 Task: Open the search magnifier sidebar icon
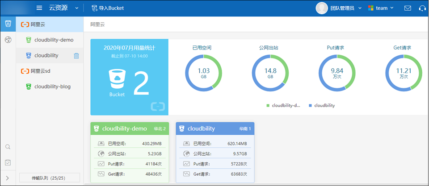click(x=8, y=147)
